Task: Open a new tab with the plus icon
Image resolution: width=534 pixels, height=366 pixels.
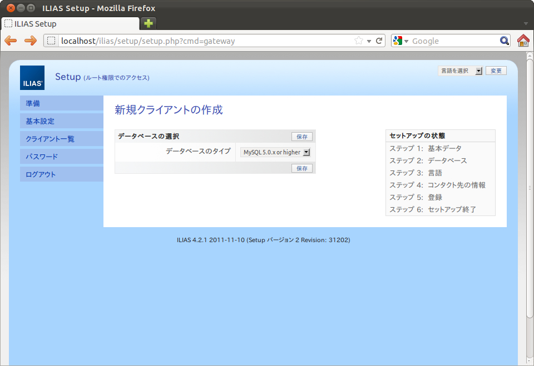Action: point(149,23)
